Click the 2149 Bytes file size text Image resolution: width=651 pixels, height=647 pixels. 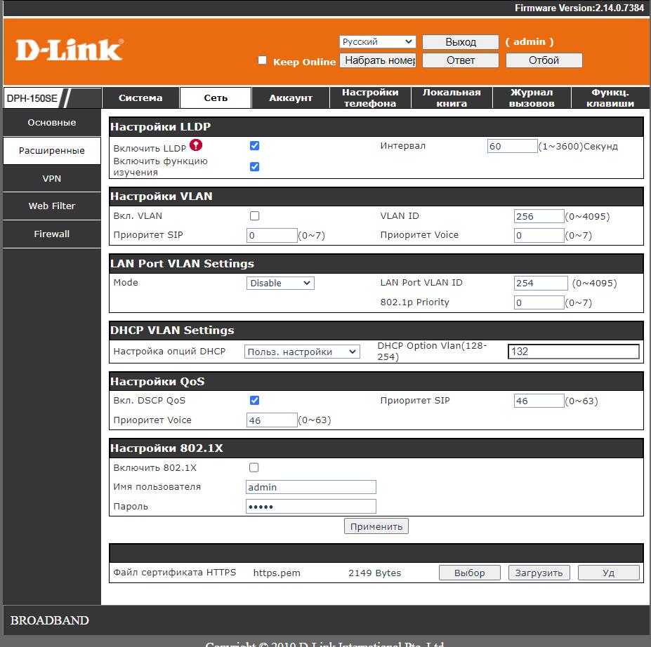pos(374,573)
